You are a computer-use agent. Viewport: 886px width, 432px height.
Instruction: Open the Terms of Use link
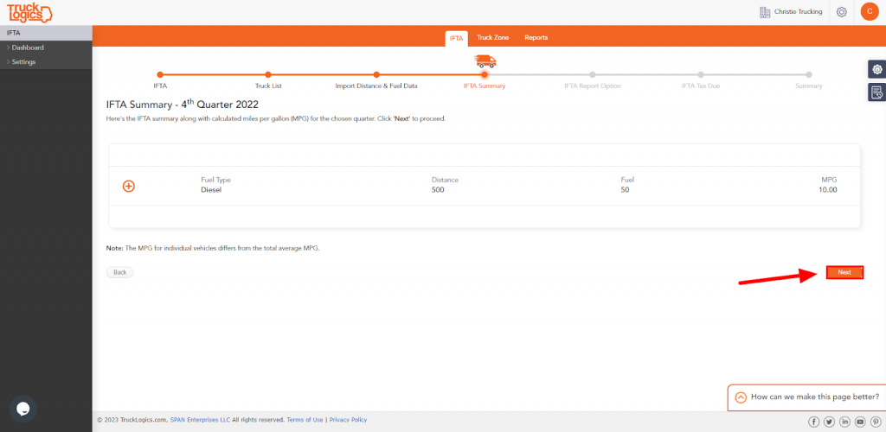pyautogui.click(x=305, y=420)
